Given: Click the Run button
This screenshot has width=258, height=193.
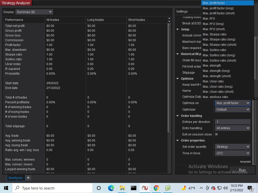Looking at the screenshot, I should [x=242, y=170].
